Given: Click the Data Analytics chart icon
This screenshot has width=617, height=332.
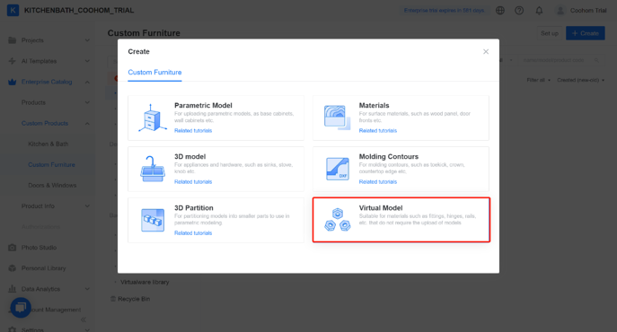Looking at the screenshot, I should [13, 289].
